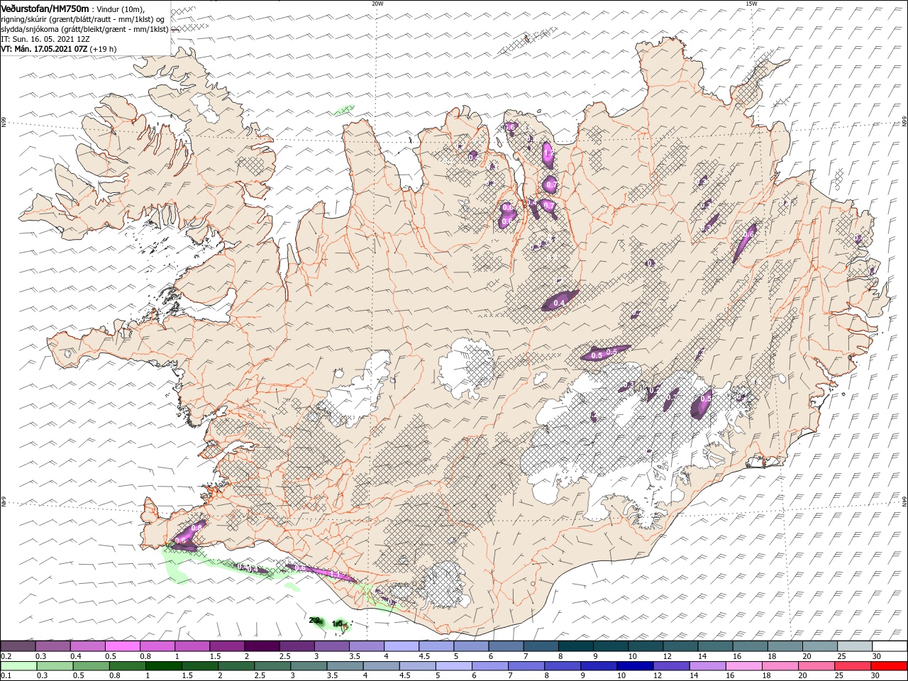Click the '0.1' label under bottom legend row
Viewport: 908px width, 681px height.
(6, 676)
